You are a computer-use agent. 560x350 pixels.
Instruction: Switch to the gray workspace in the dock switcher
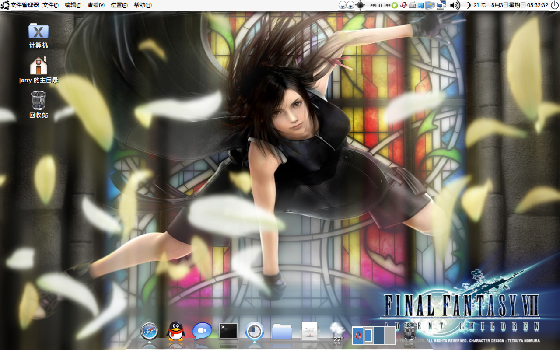390,336
